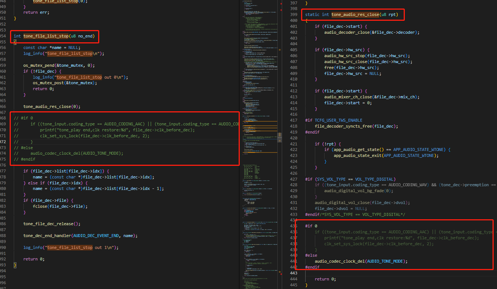Image resolution: width=497 pixels, height=289 pixels.
Task: Click the commented-out '// #else' line
Action: point(23,148)
